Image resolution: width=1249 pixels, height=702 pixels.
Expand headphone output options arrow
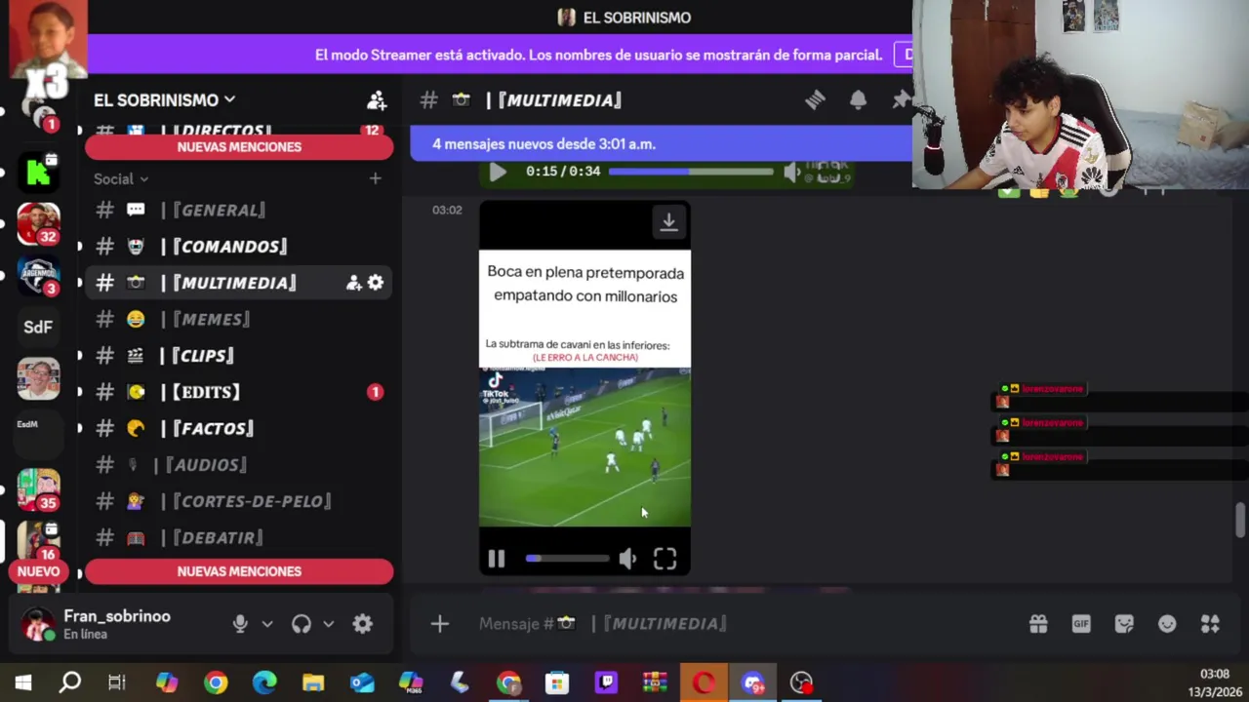point(329,624)
